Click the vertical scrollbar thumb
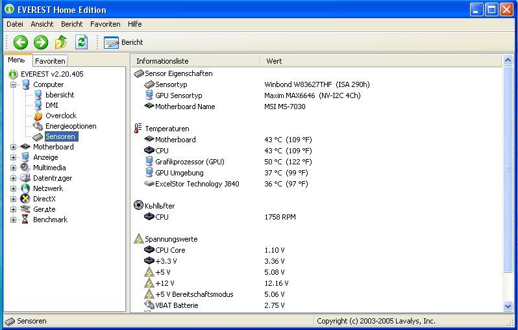 [508, 169]
